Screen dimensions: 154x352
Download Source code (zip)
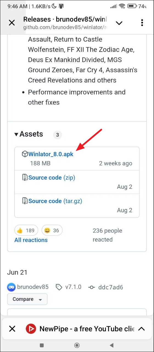point(52,178)
